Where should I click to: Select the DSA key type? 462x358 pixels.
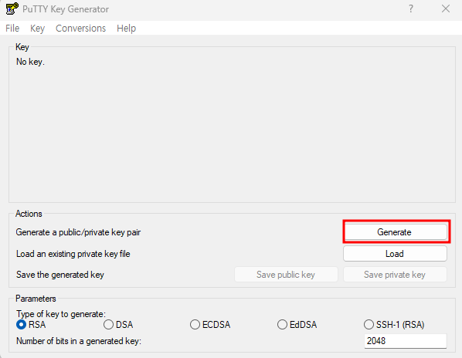click(118, 325)
